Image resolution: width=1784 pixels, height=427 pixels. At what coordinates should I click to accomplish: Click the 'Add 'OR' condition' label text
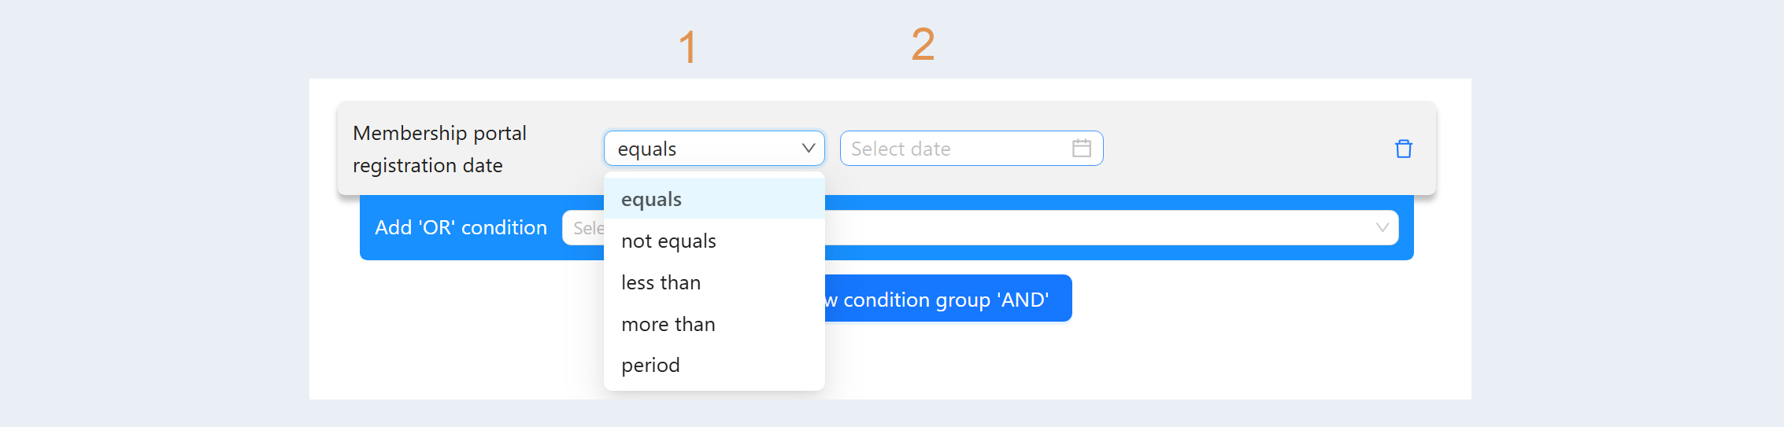[461, 227]
